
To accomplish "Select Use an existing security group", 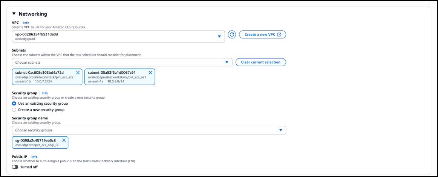I will click(x=14, y=103).
